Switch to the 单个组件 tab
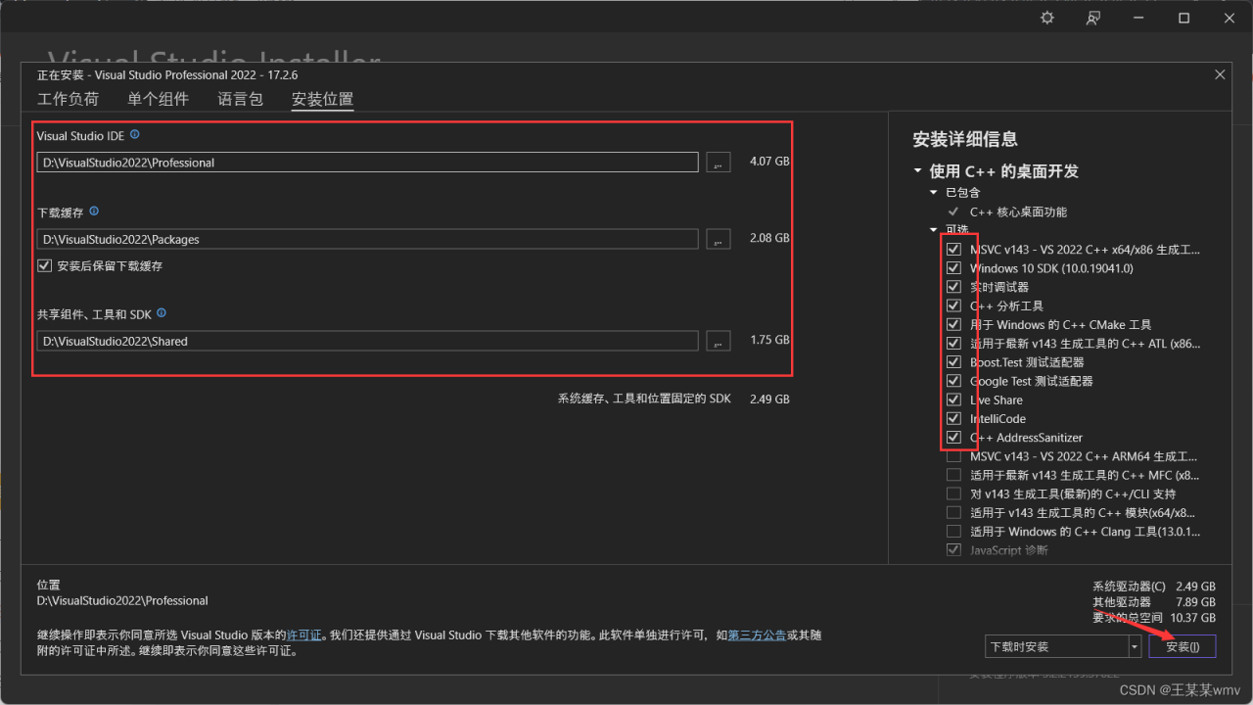The image size is (1253, 705). 159,99
